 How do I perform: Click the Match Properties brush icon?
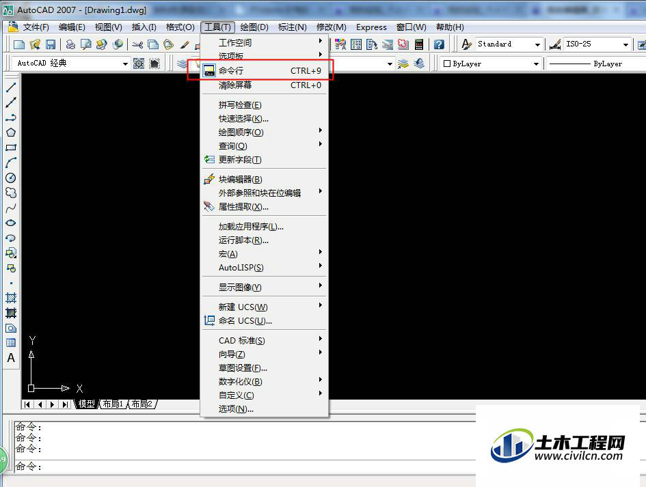tap(185, 44)
